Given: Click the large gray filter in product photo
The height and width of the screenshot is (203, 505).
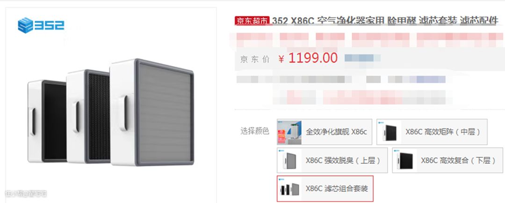Looking at the screenshot, I should (151, 112).
